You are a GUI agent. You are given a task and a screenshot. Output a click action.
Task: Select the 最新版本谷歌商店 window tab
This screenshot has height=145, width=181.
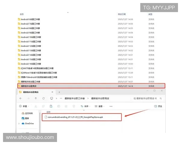[x=36, y=92]
